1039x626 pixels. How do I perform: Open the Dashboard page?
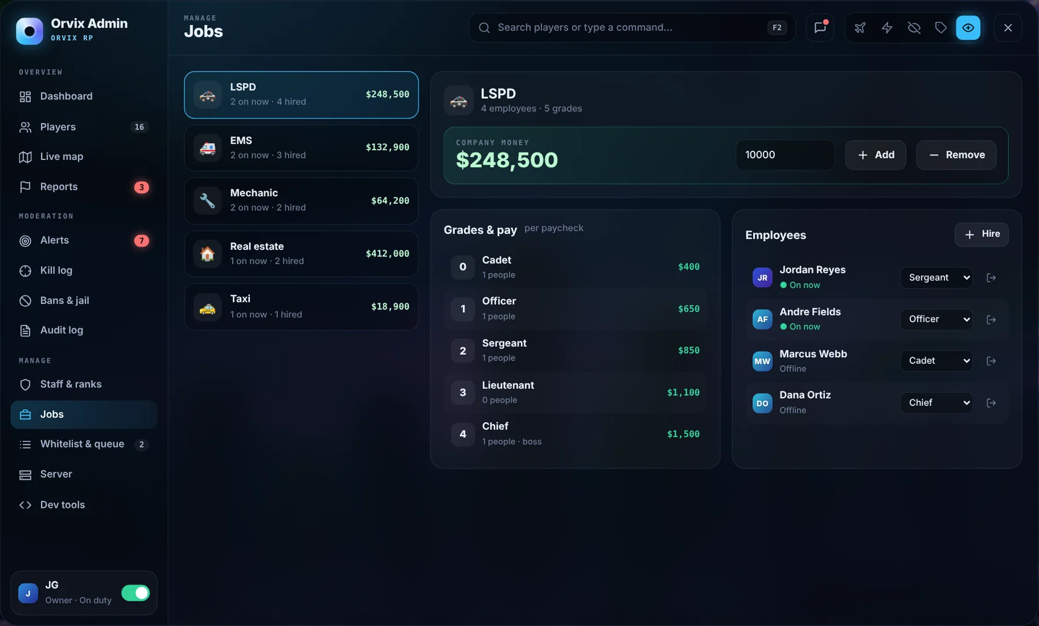click(84, 96)
